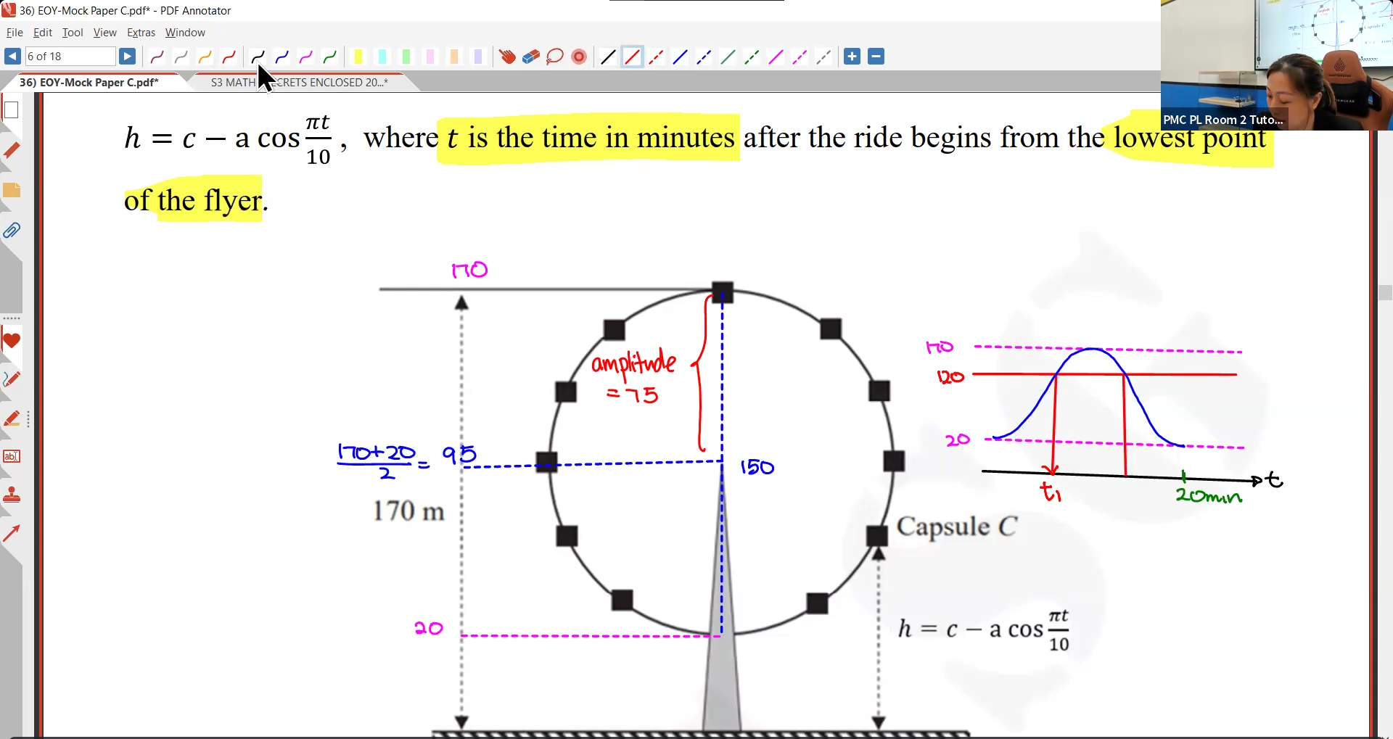Activate the red laser pointer tool
Image resolution: width=1393 pixels, height=739 pixels.
[x=579, y=57]
